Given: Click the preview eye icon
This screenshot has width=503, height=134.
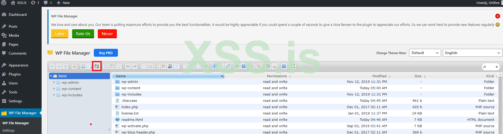Looking at the screenshot, I should tap(236, 66).
